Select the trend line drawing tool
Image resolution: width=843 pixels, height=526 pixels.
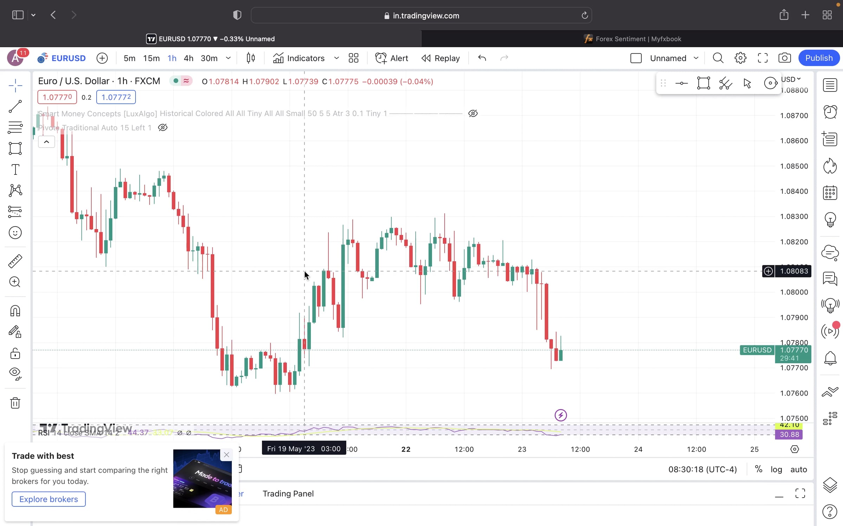click(x=15, y=107)
